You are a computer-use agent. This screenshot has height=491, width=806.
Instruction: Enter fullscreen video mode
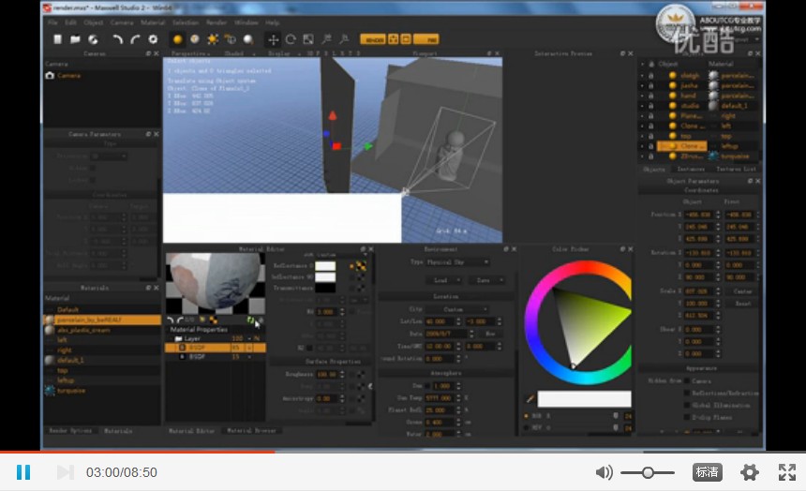pyautogui.click(x=787, y=472)
